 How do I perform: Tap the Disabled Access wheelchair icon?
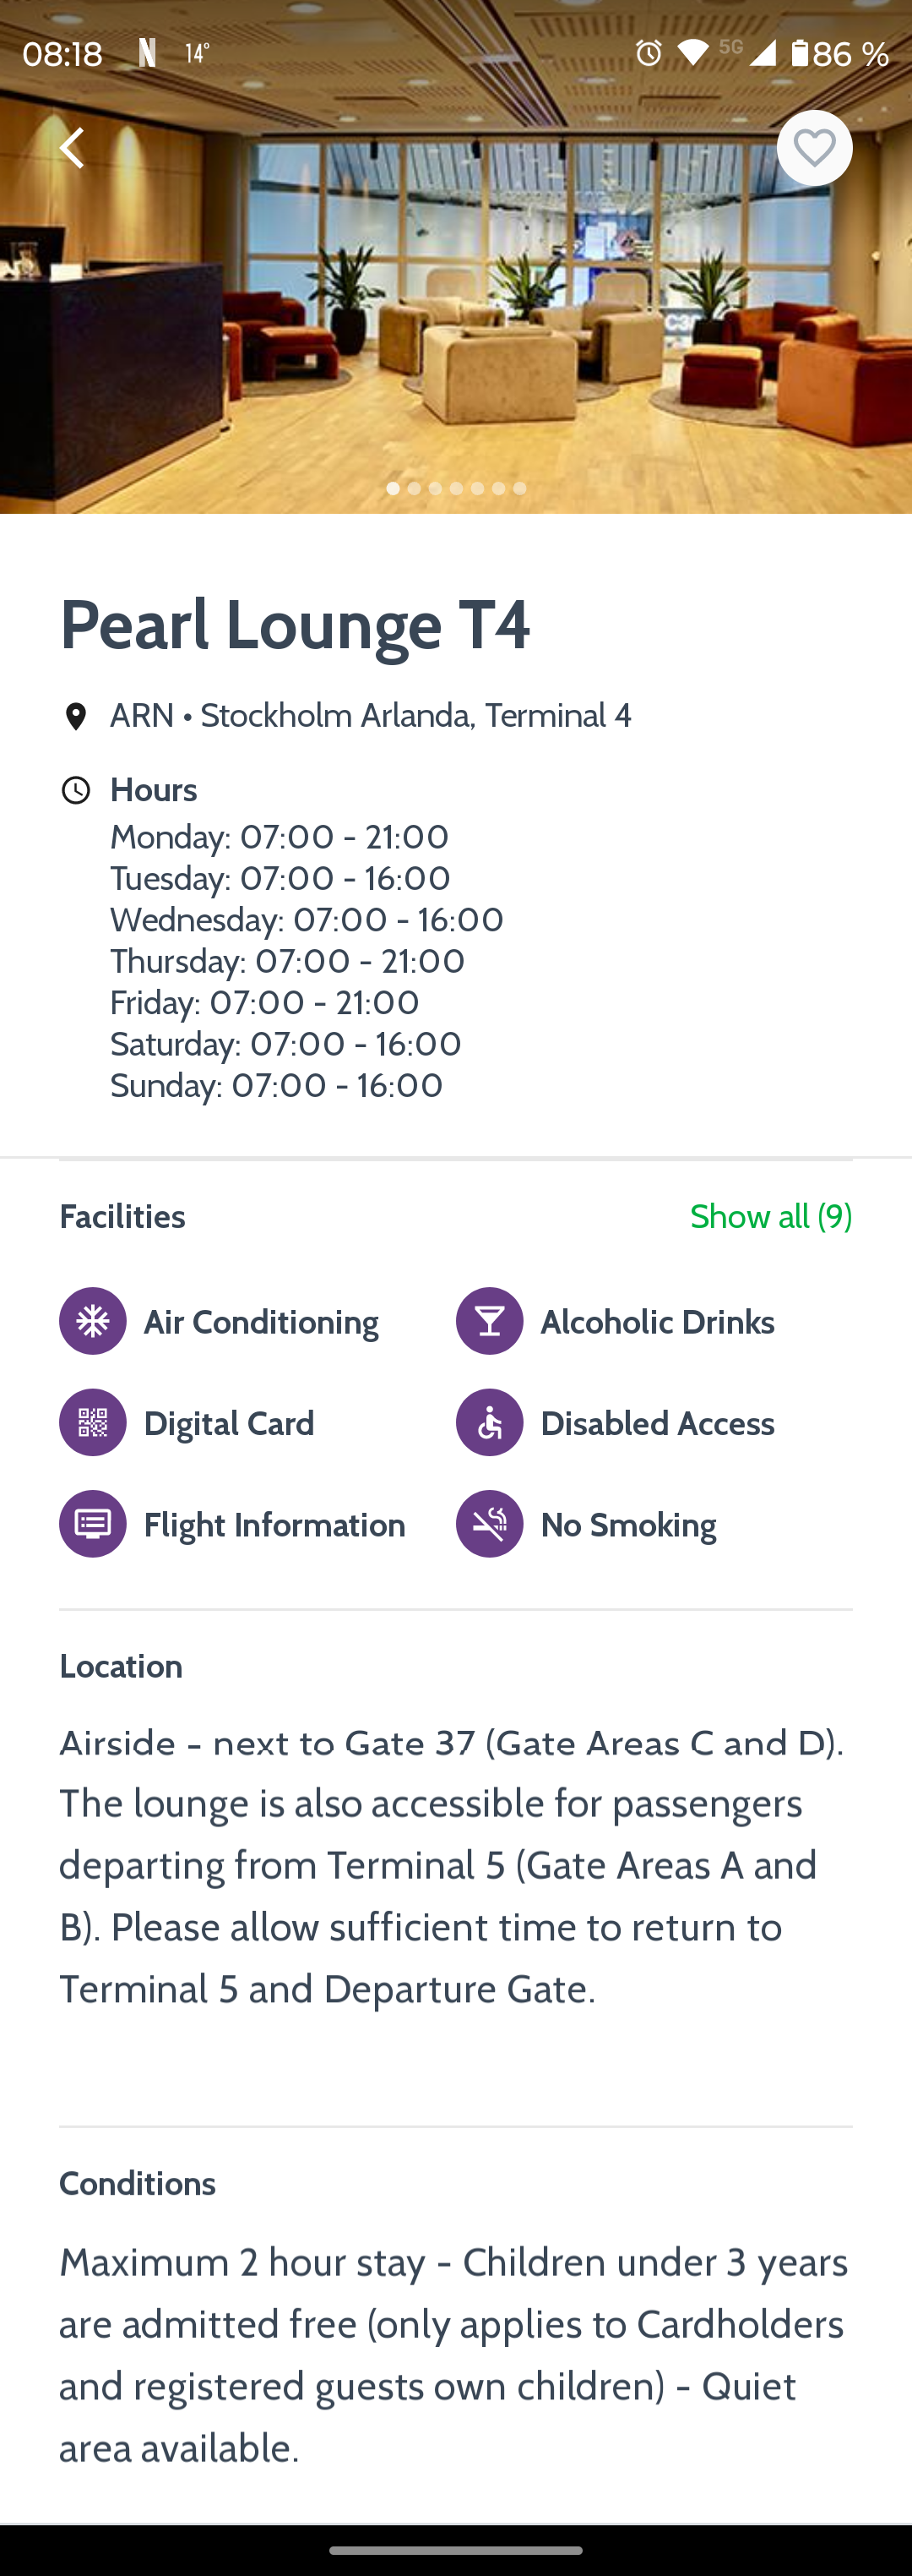coord(490,1422)
